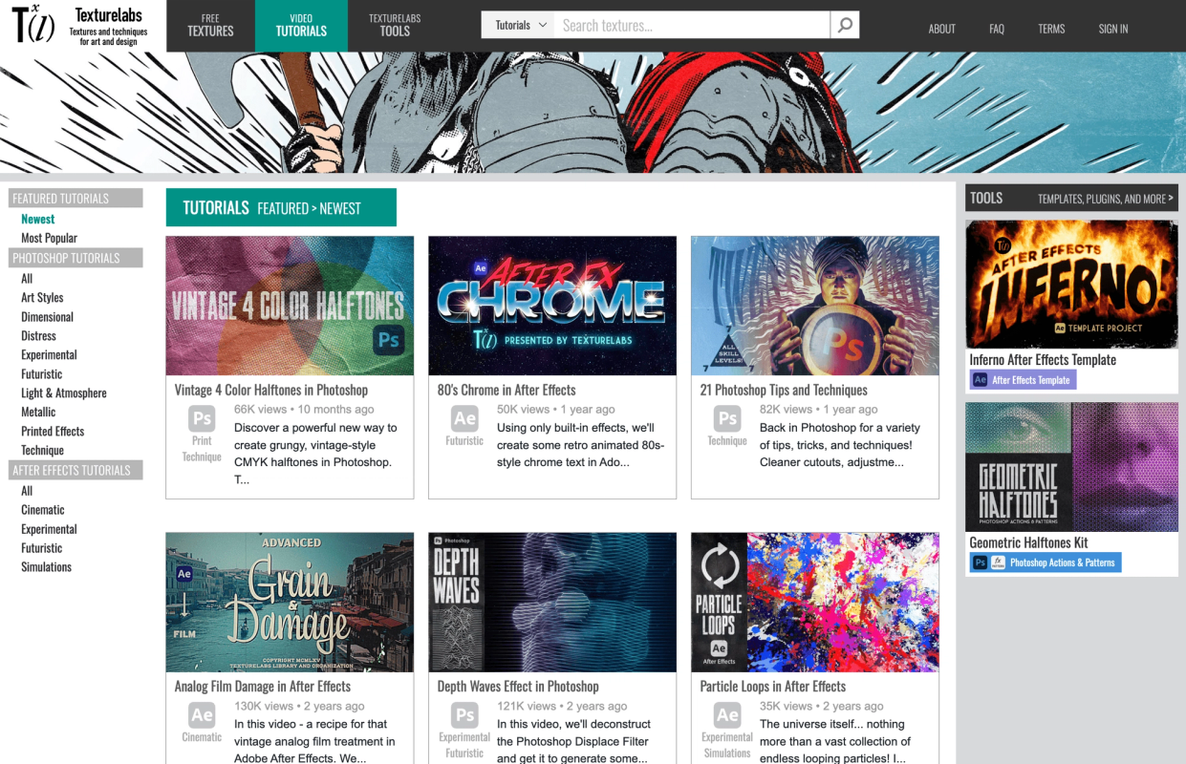Open the After FX Chrome thumbnail
Image resolution: width=1186 pixels, height=764 pixels.
(552, 306)
